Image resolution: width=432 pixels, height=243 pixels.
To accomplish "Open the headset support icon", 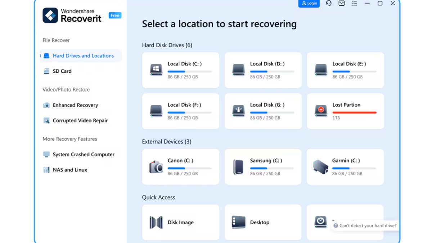I will click(x=328, y=4).
